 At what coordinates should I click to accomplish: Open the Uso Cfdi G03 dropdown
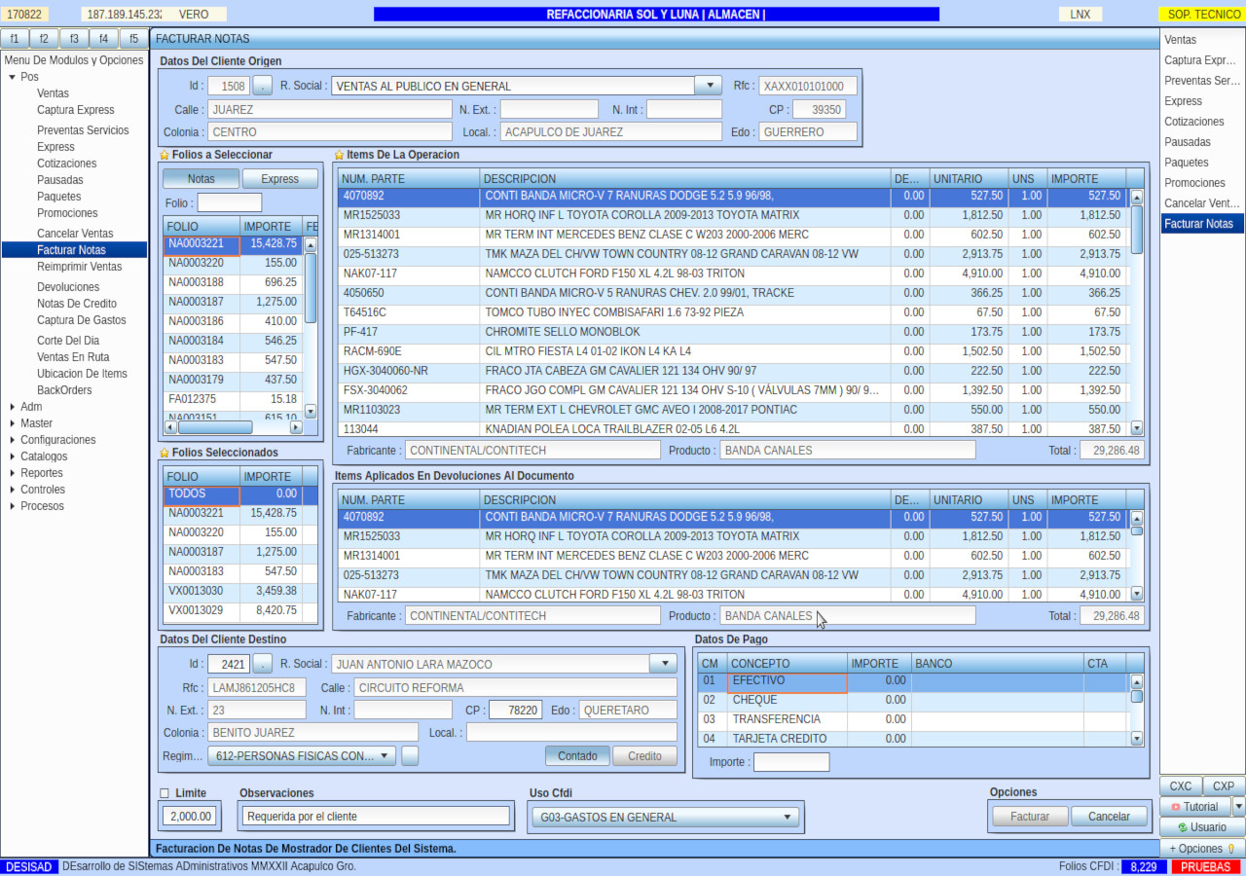665,817
